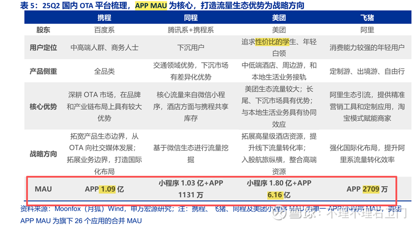Select the row label 'MAU'
419x226 pixels.
pos(43,189)
